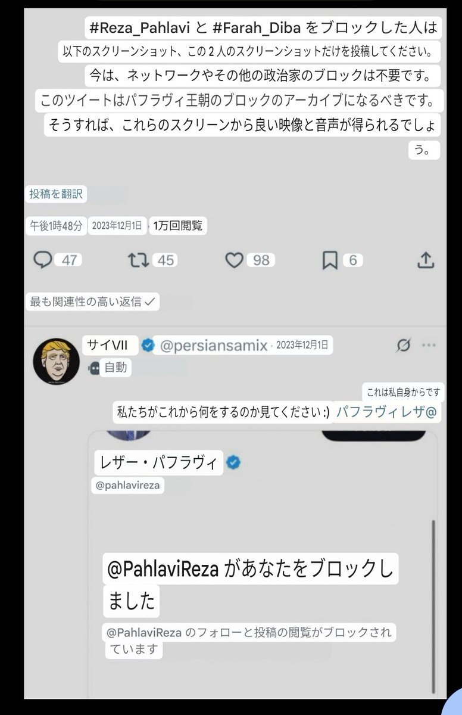
Task: Open the embedded @pahlavireza screenshot image
Action: pyautogui.click(x=263, y=563)
